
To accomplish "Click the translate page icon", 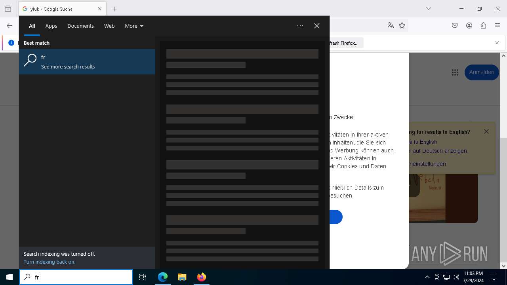I will (x=391, y=25).
